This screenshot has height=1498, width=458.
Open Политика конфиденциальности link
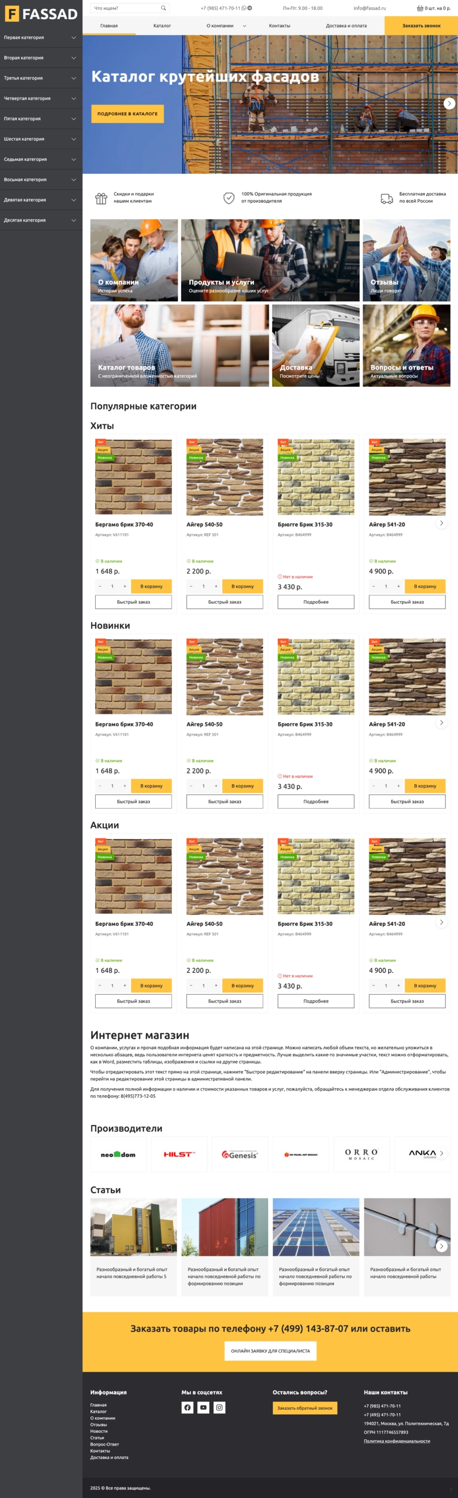[397, 1441]
